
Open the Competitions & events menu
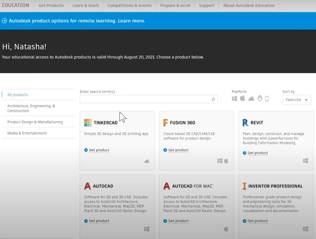pos(129,5)
